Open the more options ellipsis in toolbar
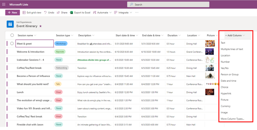The height and width of the screenshot is (130, 257). (x=137, y=12)
